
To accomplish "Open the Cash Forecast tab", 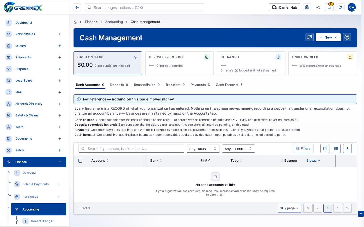I will click(229, 85).
